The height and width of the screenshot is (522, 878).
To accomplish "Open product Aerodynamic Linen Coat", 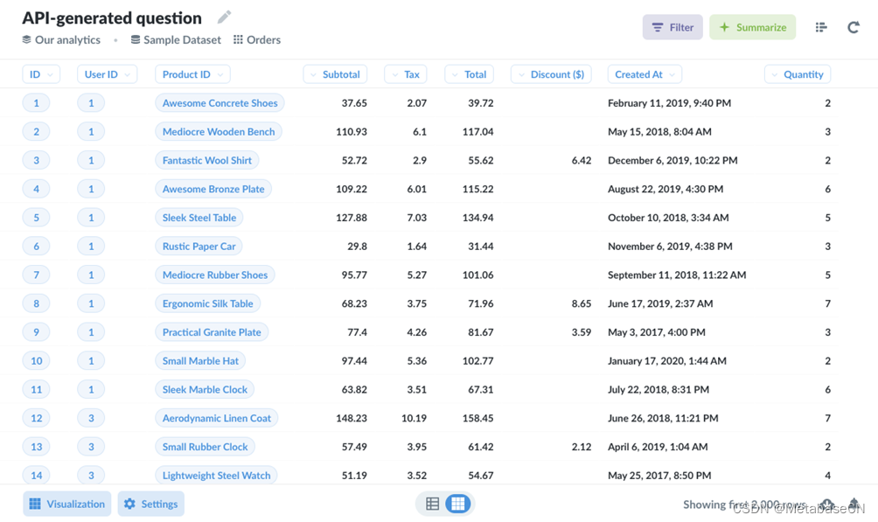I will (217, 418).
